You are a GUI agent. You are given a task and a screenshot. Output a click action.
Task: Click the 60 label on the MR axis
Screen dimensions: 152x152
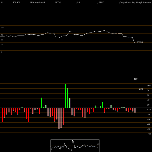[148, 95]
